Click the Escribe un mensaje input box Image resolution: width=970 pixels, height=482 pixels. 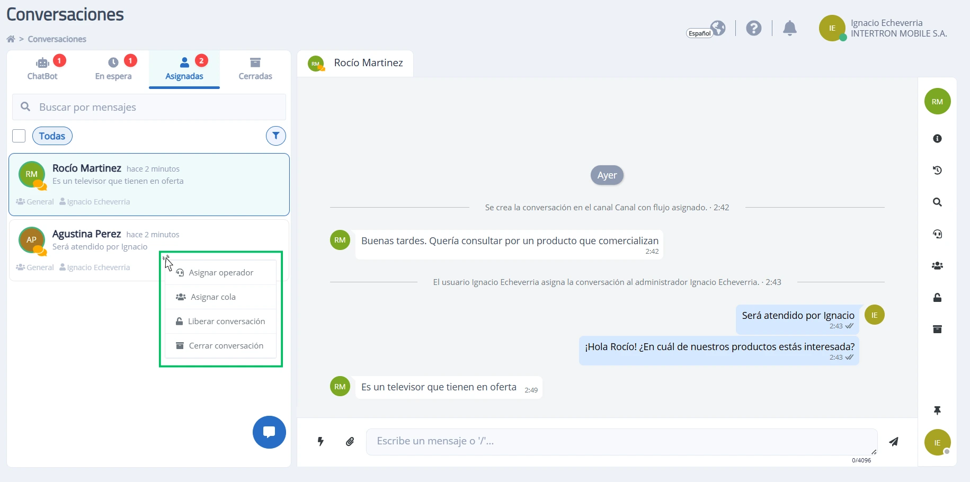(621, 442)
